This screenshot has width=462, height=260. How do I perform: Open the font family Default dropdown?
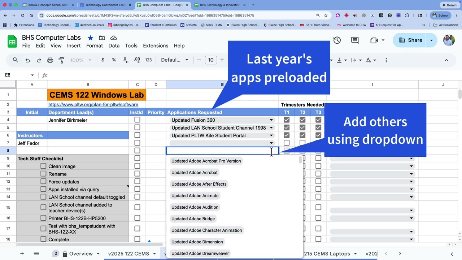pyautogui.click(x=175, y=60)
